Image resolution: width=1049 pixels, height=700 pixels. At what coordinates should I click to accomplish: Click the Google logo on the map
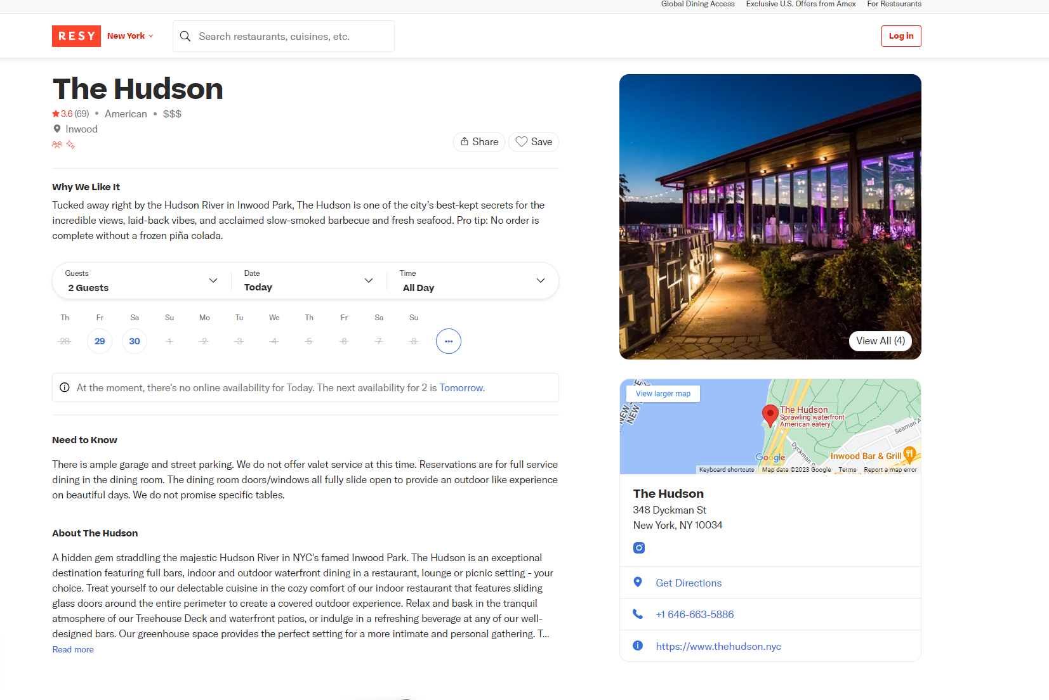(x=770, y=457)
